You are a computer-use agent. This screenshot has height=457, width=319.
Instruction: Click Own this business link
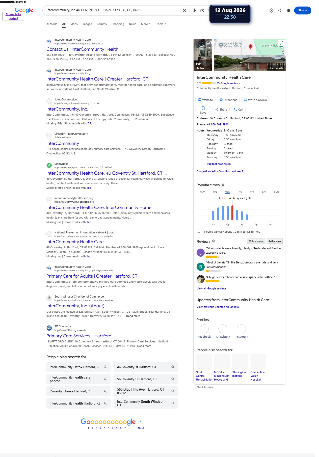[231, 171]
